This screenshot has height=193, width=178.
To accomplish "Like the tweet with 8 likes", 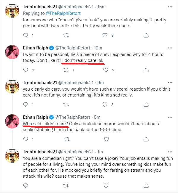I will tap(105, 35).
